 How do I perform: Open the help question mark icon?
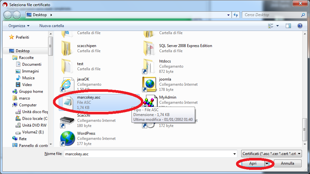300,26
